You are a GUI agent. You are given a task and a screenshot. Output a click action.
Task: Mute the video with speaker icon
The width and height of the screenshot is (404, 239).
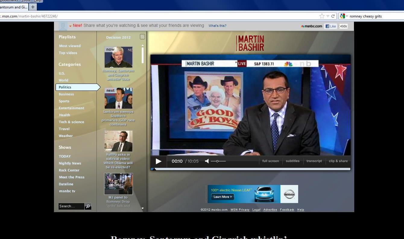[x=207, y=161]
